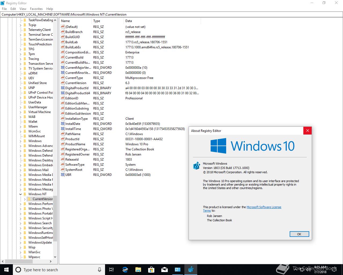Select the CurrentBuild value row
The image size is (343, 275).
coord(130,57)
